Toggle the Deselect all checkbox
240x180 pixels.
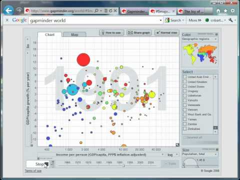coord(184,137)
